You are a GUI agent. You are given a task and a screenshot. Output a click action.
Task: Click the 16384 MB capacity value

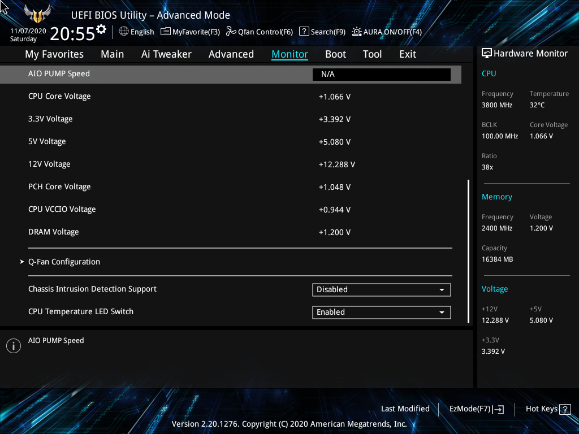tap(497, 259)
